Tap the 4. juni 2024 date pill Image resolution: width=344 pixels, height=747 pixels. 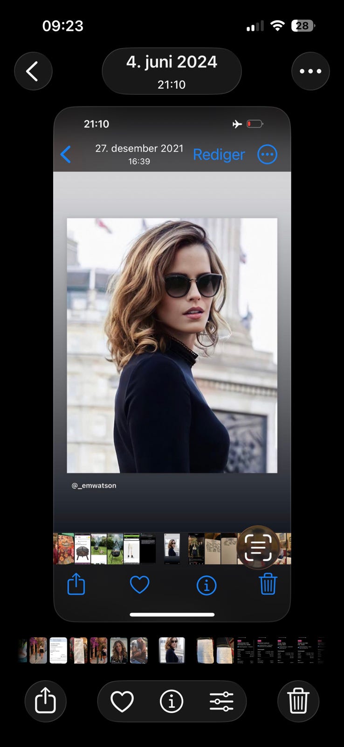[x=172, y=71]
